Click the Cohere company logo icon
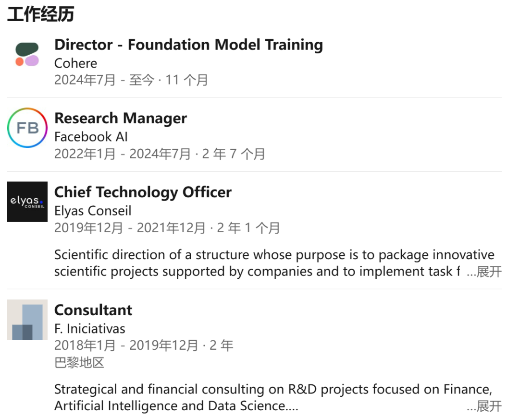Image resolution: width=519 pixels, height=417 pixels. 27,54
